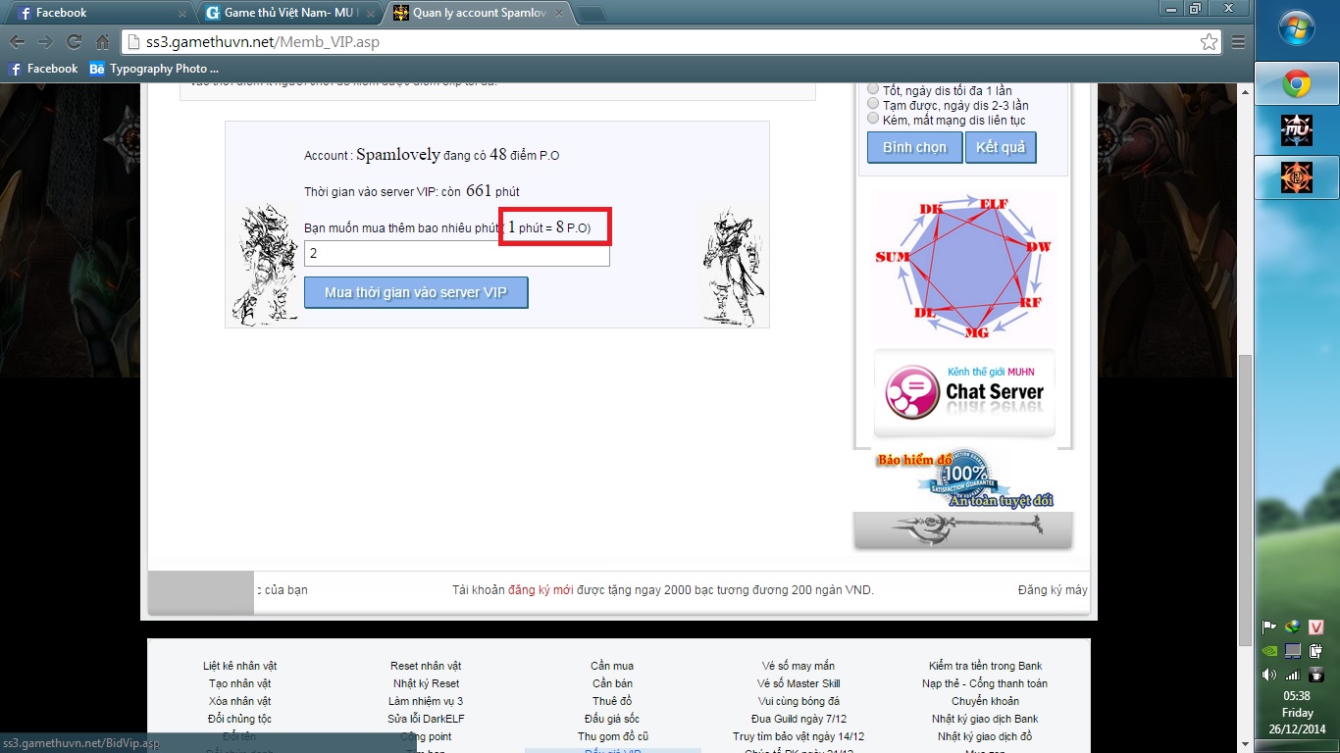This screenshot has height=753, width=1340.
Task: Open the orange emblem taskbar icon
Action: (1297, 176)
